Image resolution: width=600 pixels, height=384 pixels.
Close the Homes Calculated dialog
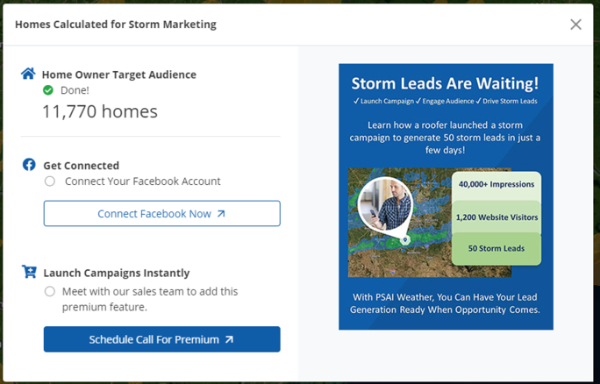pyautogui.click(x=575, y=25)
